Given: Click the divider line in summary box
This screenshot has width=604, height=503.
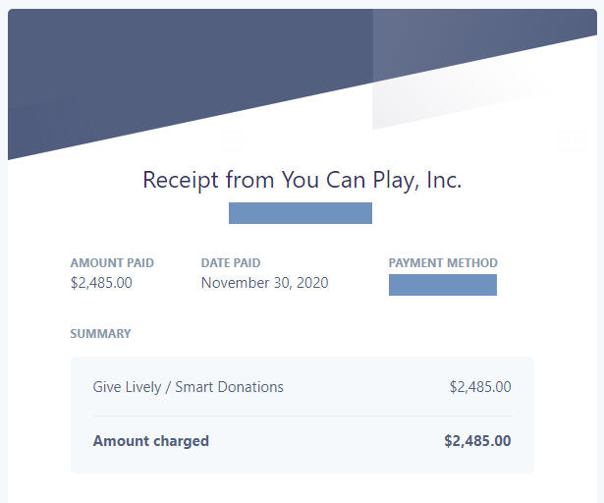Looking at the screenshot, I should coord(302,416).
